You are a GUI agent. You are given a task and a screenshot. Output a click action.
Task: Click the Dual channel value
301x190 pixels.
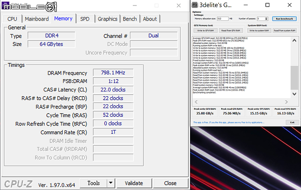coord(154,36)
